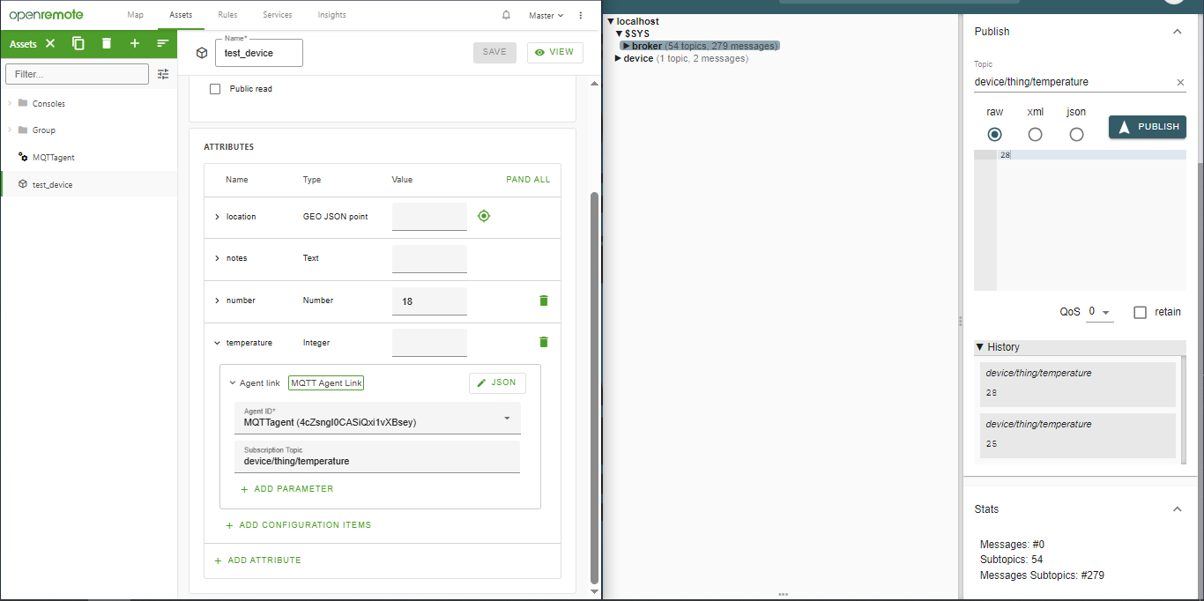1204x601 pixels.
Task: Click the plus icon to add asset
Action: [135, 43]
